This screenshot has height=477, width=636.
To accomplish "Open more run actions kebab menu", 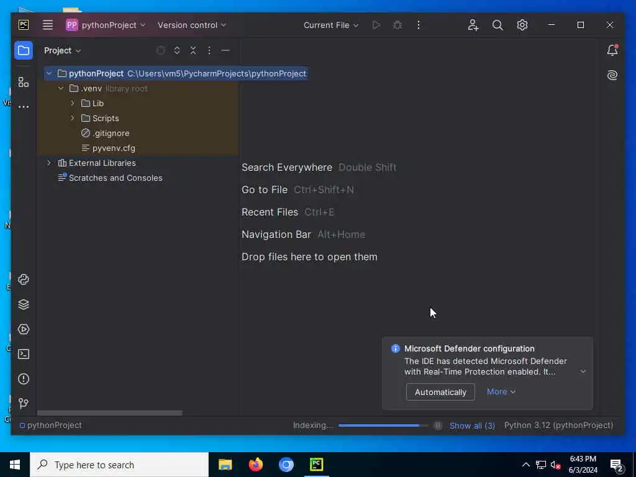I will click(419, 25).
